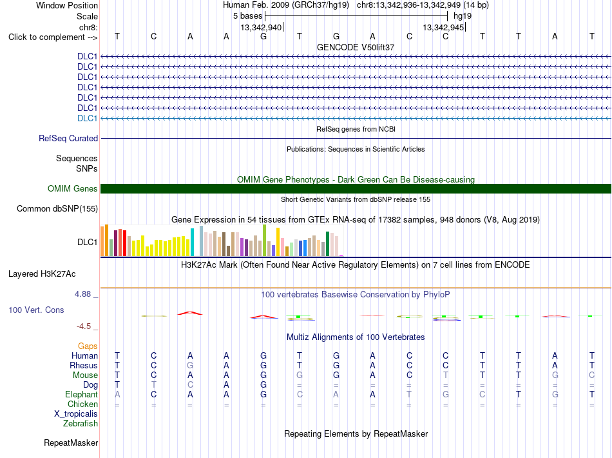This screenshot has width=612, height=458.
Task: Open the 'H3K27Ac Mark' ENCODE track title
Action: 356,265
